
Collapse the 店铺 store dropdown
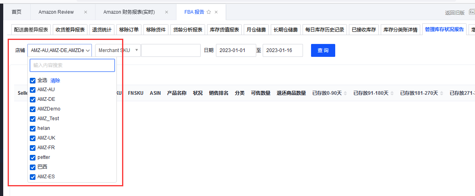pos(60,50)
